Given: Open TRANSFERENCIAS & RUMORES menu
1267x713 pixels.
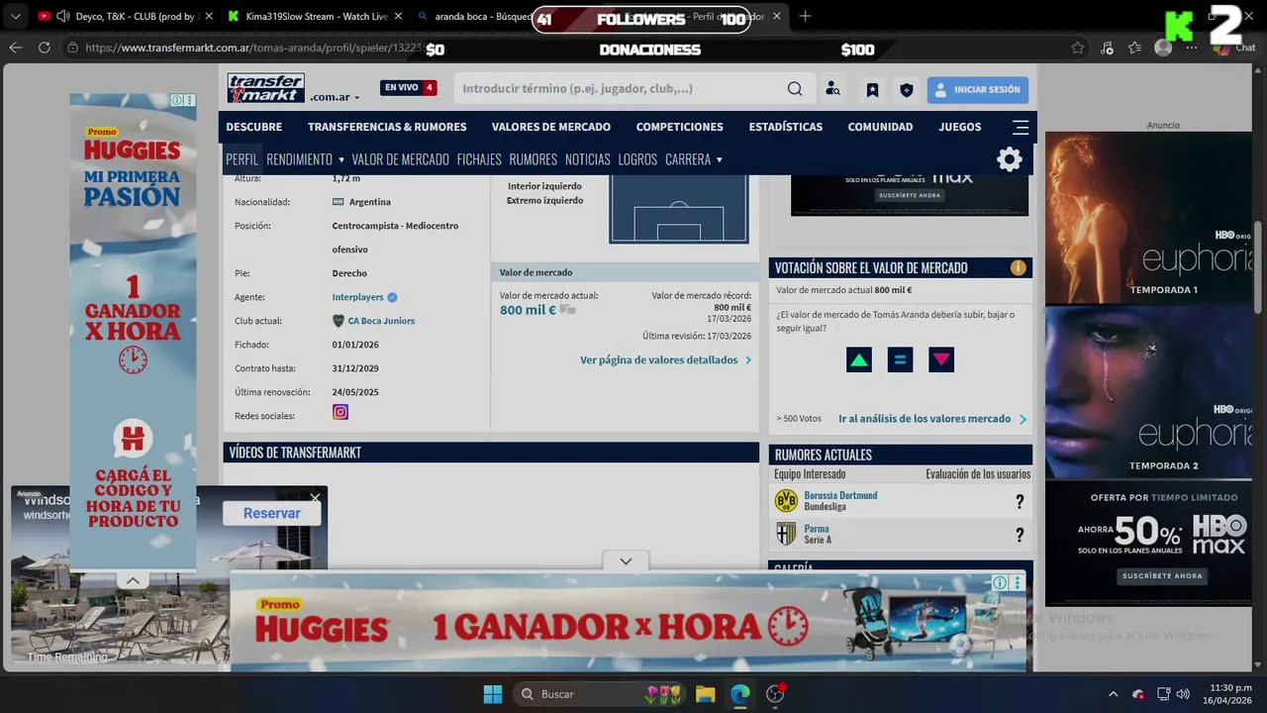Looking at the screenshot, I should click(387, 127).
